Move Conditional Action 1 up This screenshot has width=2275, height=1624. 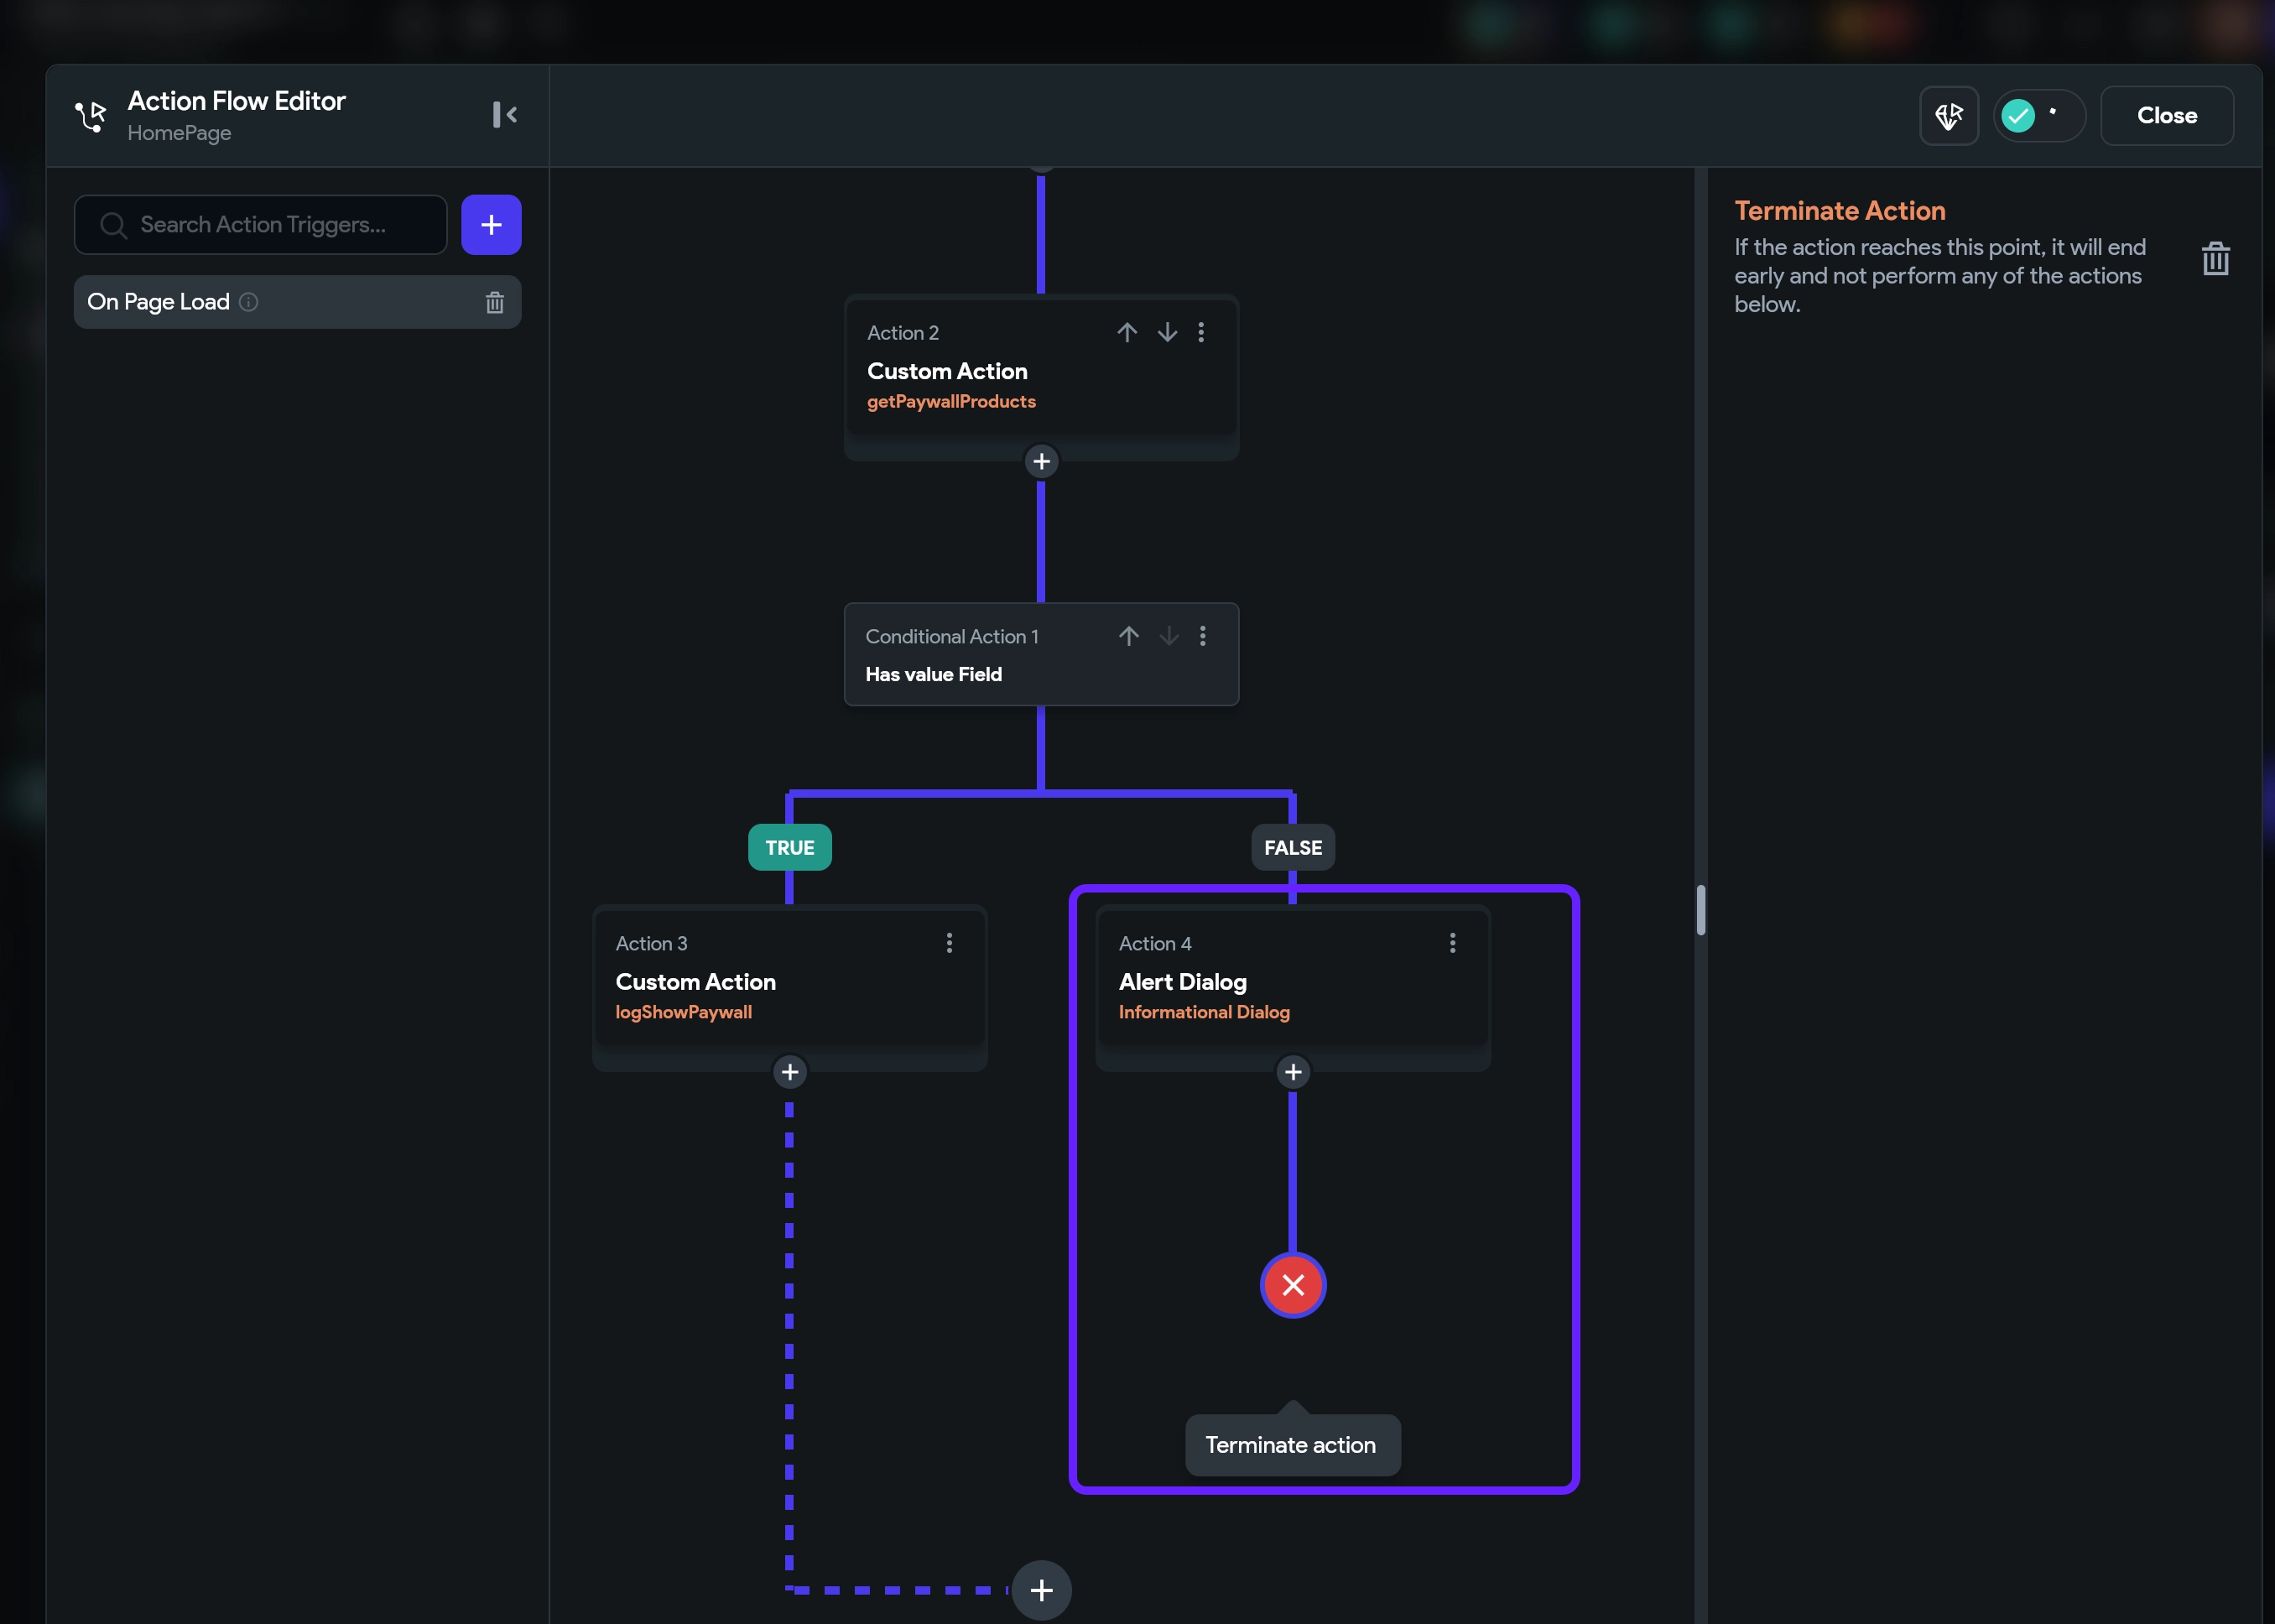(x=1129, y=636)
